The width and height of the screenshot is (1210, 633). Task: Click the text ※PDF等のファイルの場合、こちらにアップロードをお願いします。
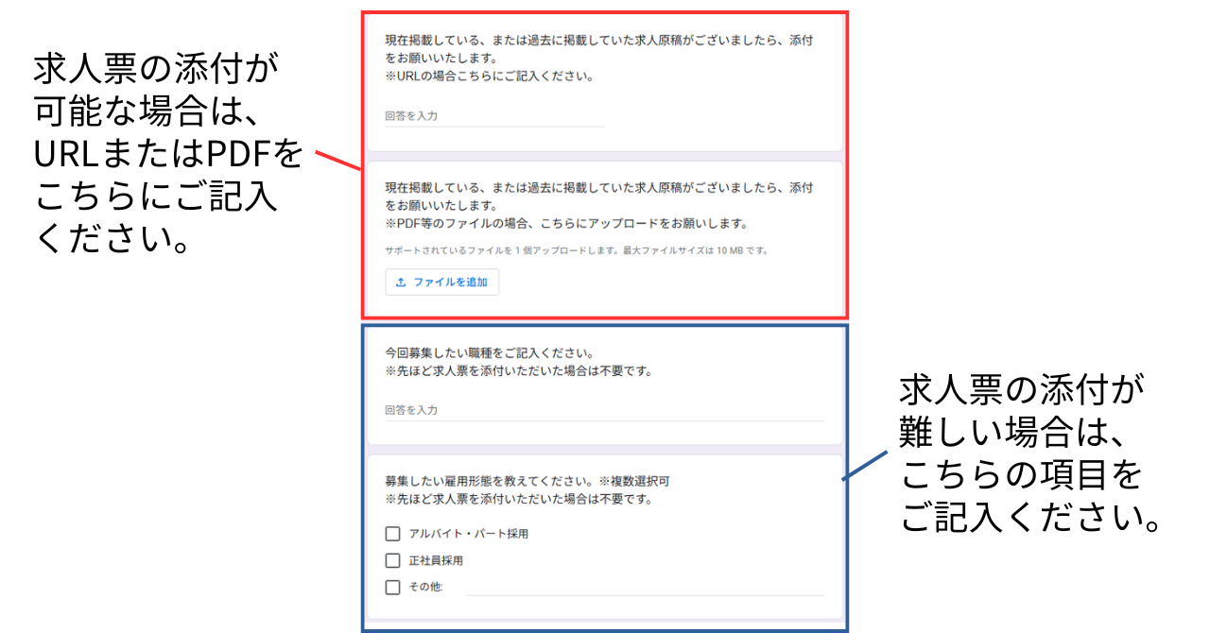566,224
